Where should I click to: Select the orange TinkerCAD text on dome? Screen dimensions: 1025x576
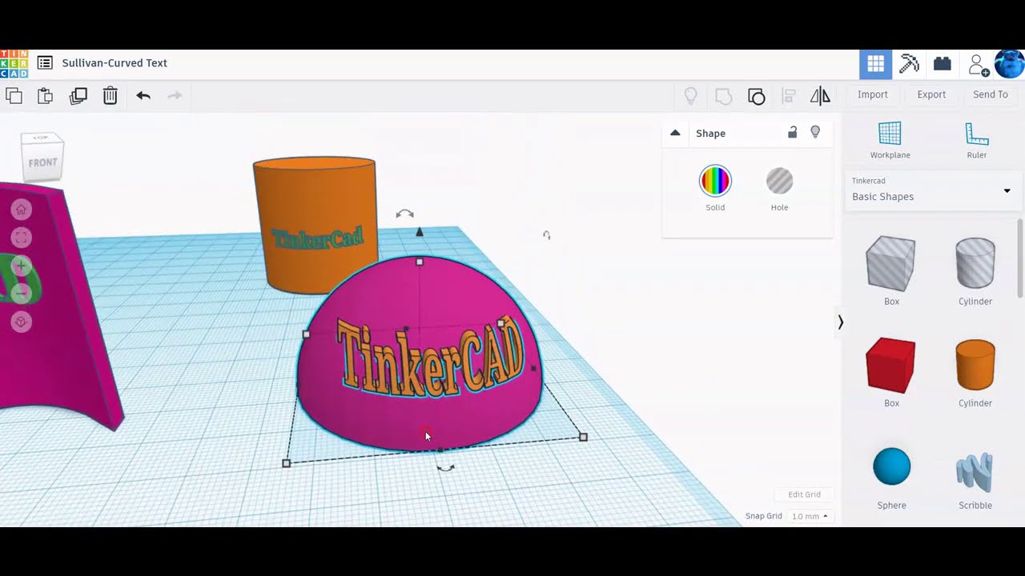pyautogui.click(x=432, y=358)
